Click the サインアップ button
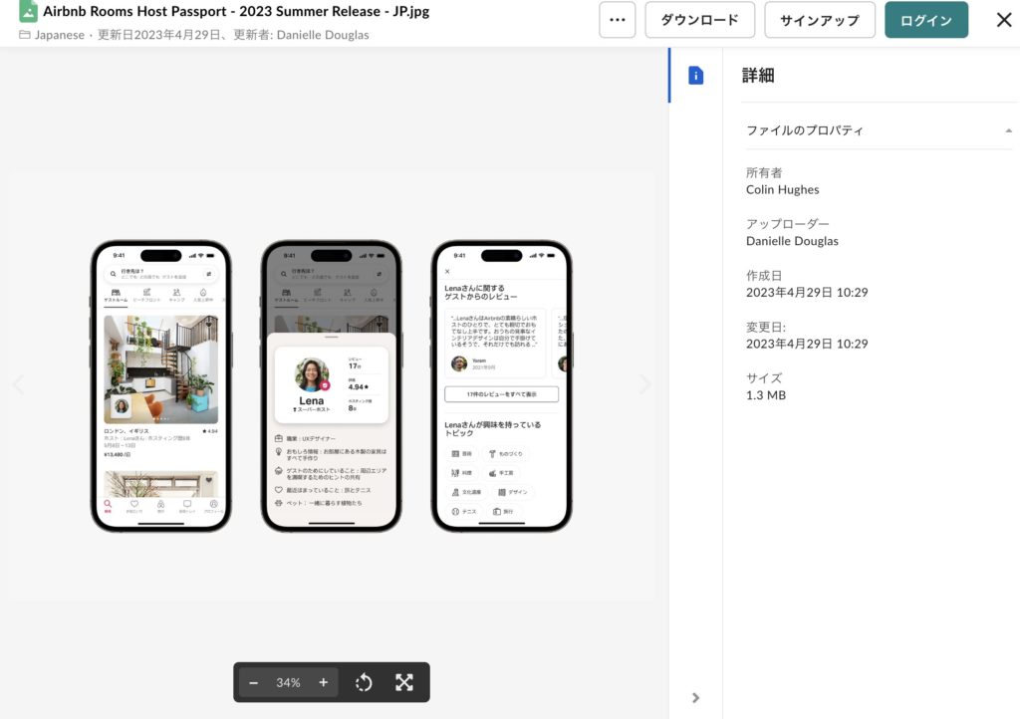 pos(820,20)
